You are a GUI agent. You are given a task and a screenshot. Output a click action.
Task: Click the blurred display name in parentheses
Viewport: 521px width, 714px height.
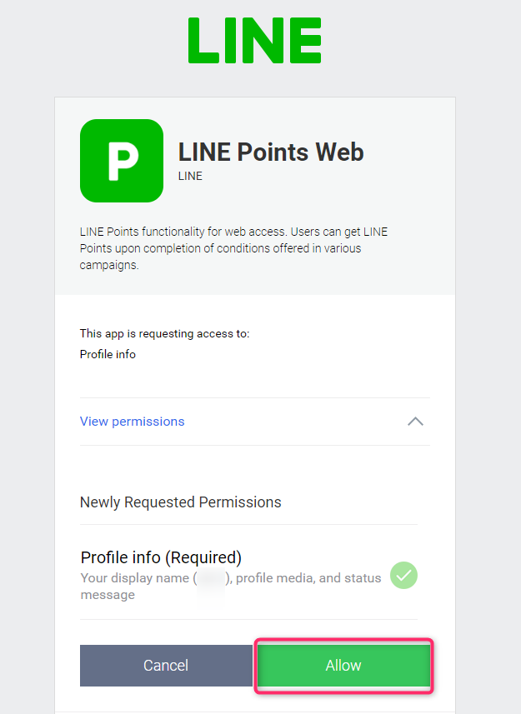coord(211,578)
